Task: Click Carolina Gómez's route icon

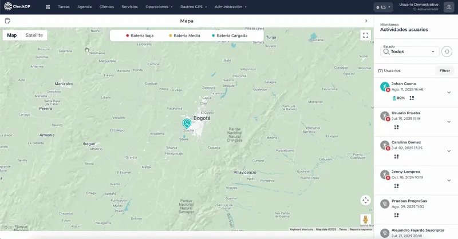Action: coord(396,157)
